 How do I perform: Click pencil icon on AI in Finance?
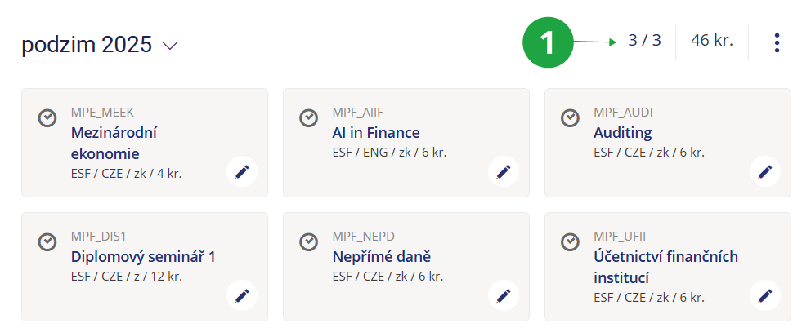504,171
